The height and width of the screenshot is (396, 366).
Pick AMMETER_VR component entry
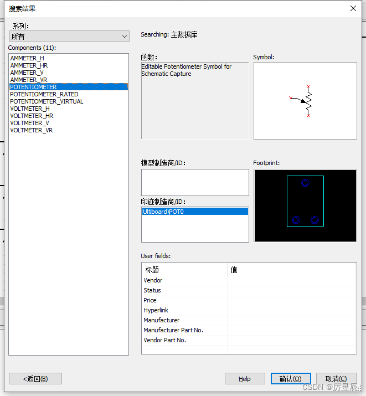29,80
